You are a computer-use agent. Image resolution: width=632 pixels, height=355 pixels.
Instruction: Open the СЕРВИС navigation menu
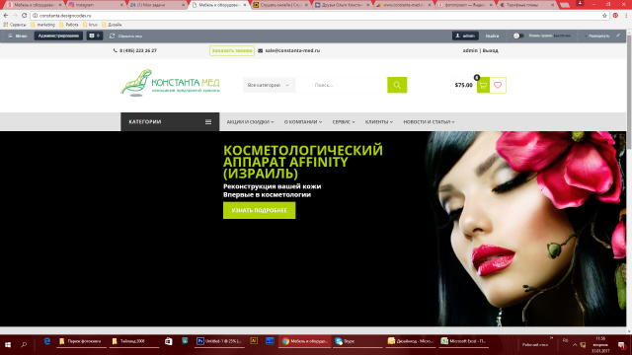tap(344, 122)
